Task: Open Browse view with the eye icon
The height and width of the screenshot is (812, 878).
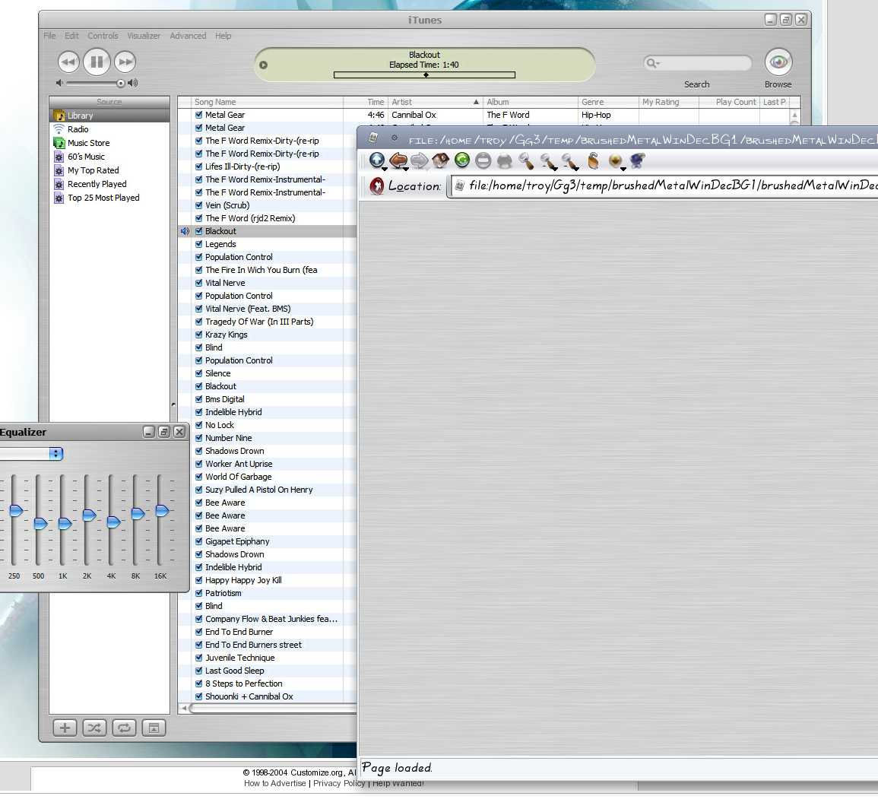Action: (x=778, y=62)
